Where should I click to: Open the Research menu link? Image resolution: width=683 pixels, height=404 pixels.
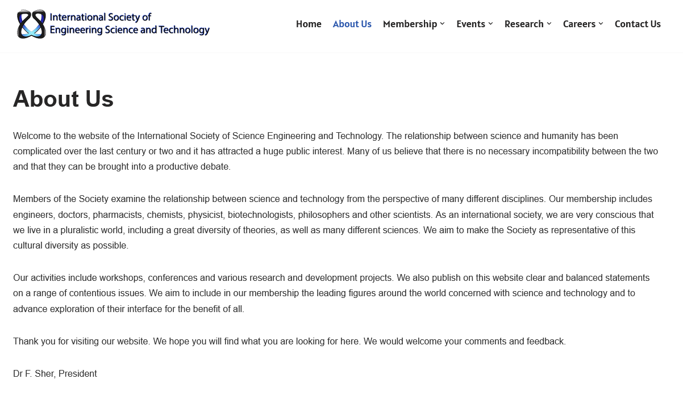tap(524, 24)
